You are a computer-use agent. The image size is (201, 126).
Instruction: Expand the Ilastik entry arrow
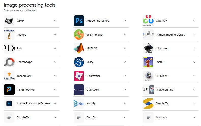(194, 62)
